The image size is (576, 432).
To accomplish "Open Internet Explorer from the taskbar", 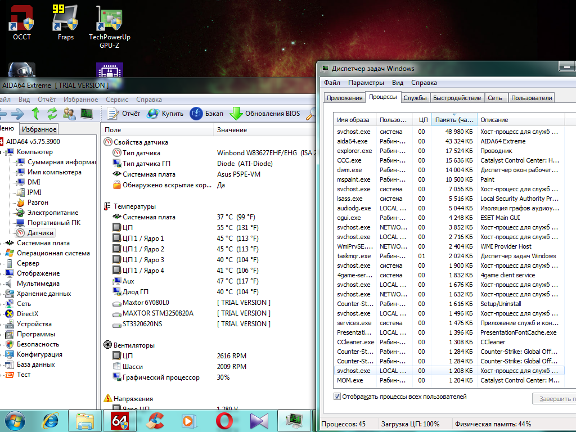I will pos(51,421).
